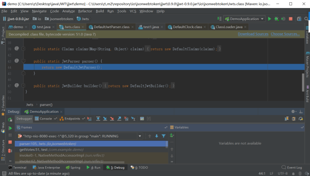Viewport: 310px width, 176px height.
Task: Click jsonwebtoken in the navigation breadcrumb
Action: [x=61, y=19]
